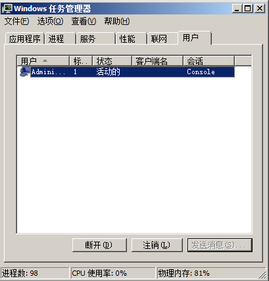
Task: Sort by the 客户端名 column header
Action: [157, 61]
